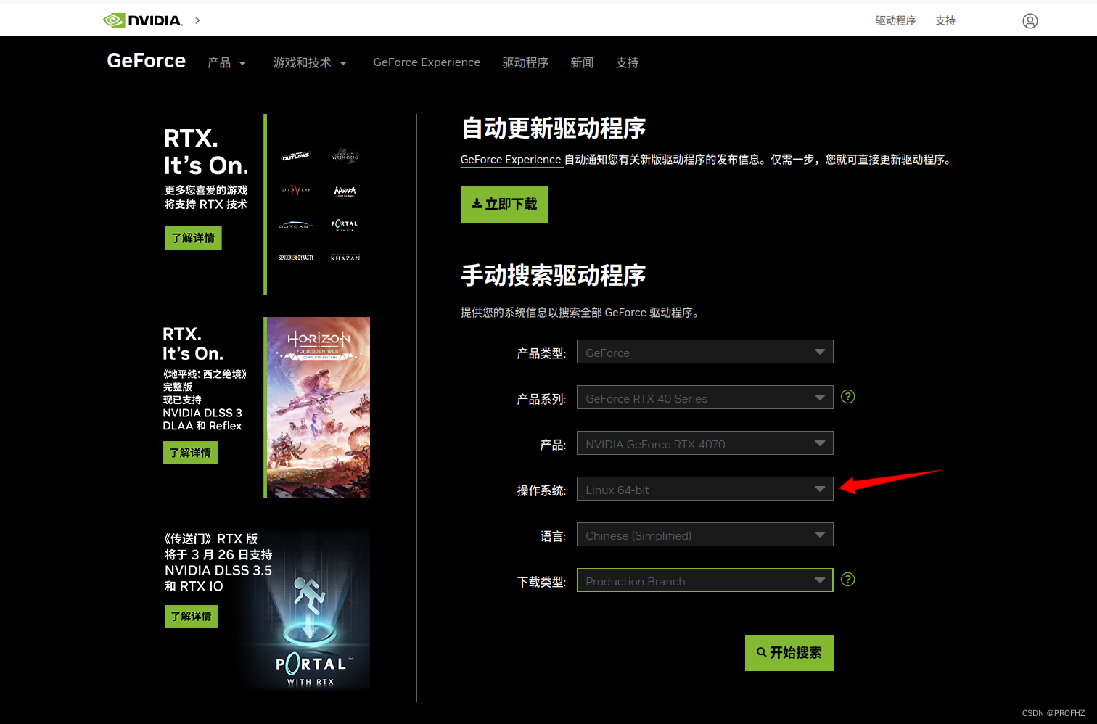Screen dimensions: 1097x724
Task: Click 了解详情 under RTX games banner
Action: [x=193, y=238]
